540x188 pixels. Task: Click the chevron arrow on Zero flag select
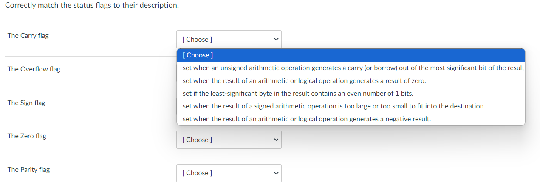(276, 140)
